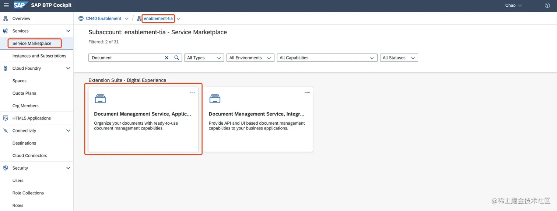Viewport: 557px width, 211px height.
Task: Click 'Extension Suite - Digital Experience' heading
Action: coord(127,80)
